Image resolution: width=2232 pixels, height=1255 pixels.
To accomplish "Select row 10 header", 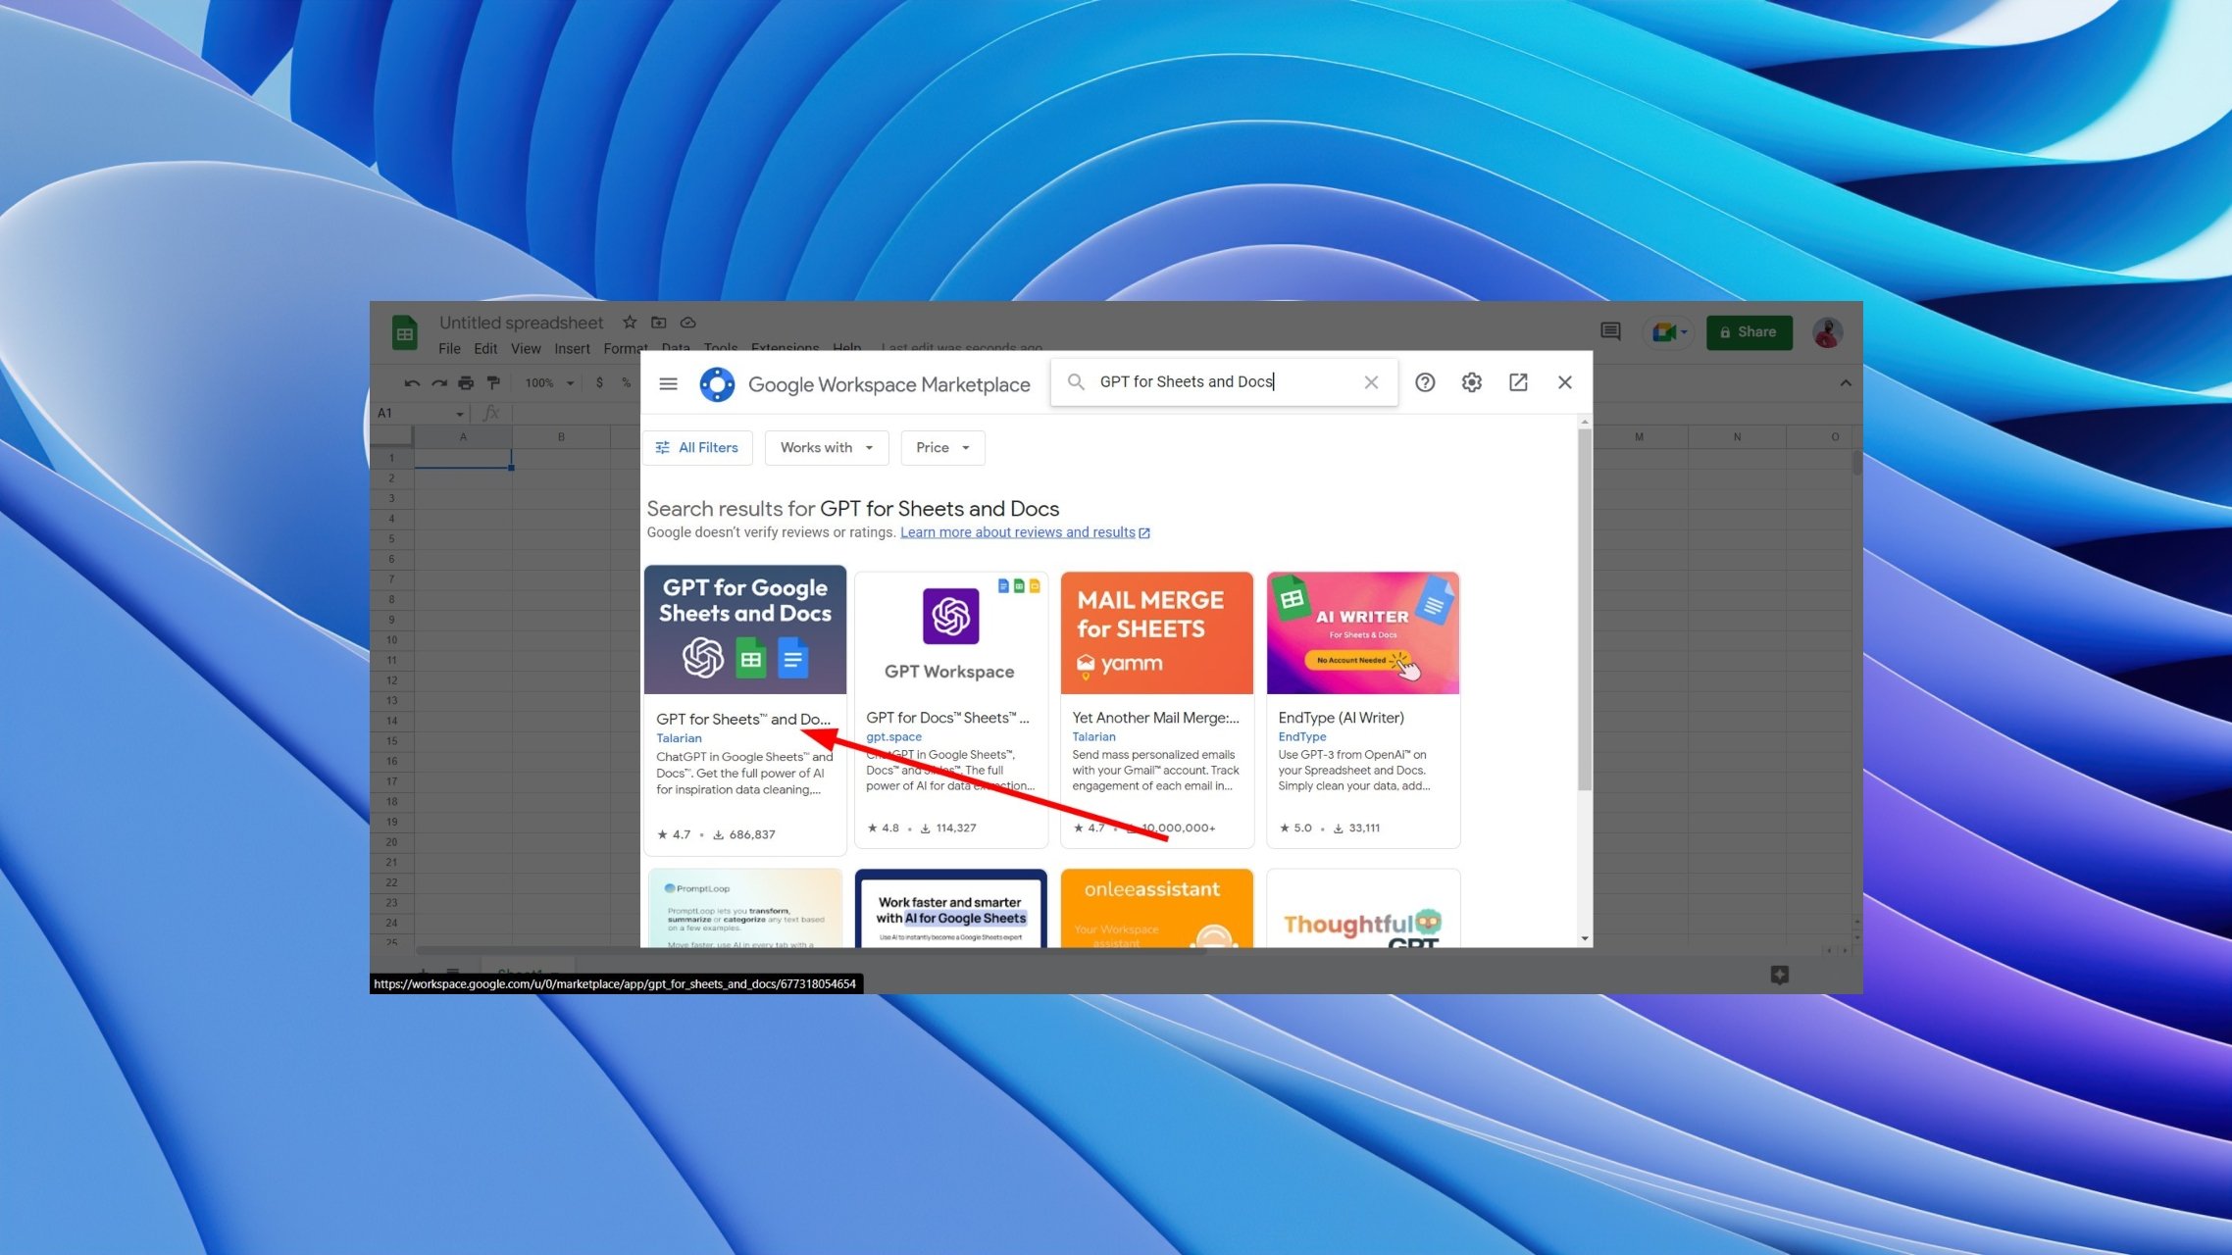I will click(x=391, y=640).
